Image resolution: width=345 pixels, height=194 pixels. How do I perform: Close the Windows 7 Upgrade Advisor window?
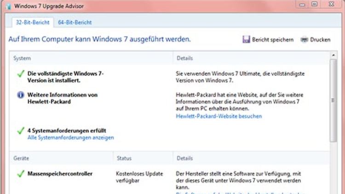331,4
